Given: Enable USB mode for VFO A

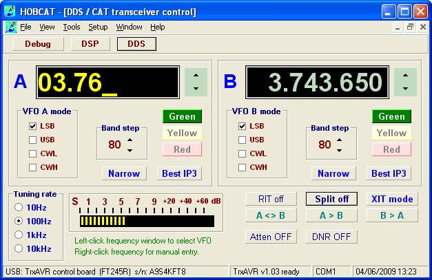Looking at the screenshot, I should [x=33, y=140].
